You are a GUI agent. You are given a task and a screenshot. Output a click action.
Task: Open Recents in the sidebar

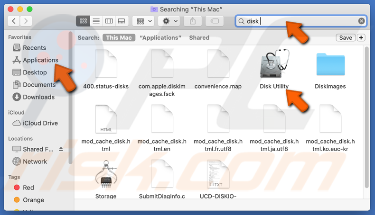click(x=35, y=48)
